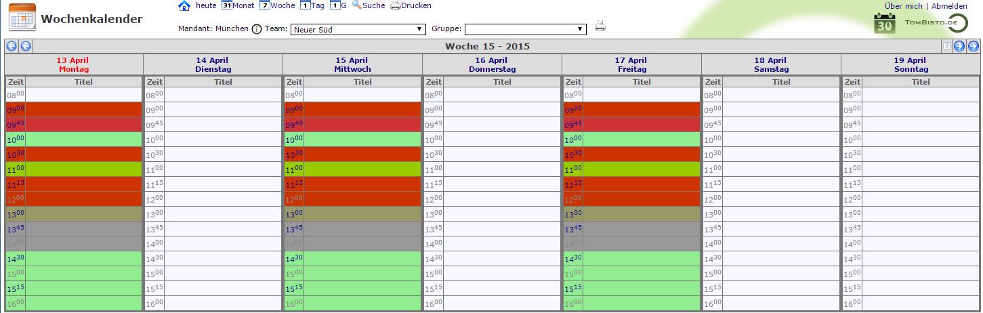
Task: Open the 14 April Dienstag day header
Action: 213,65
